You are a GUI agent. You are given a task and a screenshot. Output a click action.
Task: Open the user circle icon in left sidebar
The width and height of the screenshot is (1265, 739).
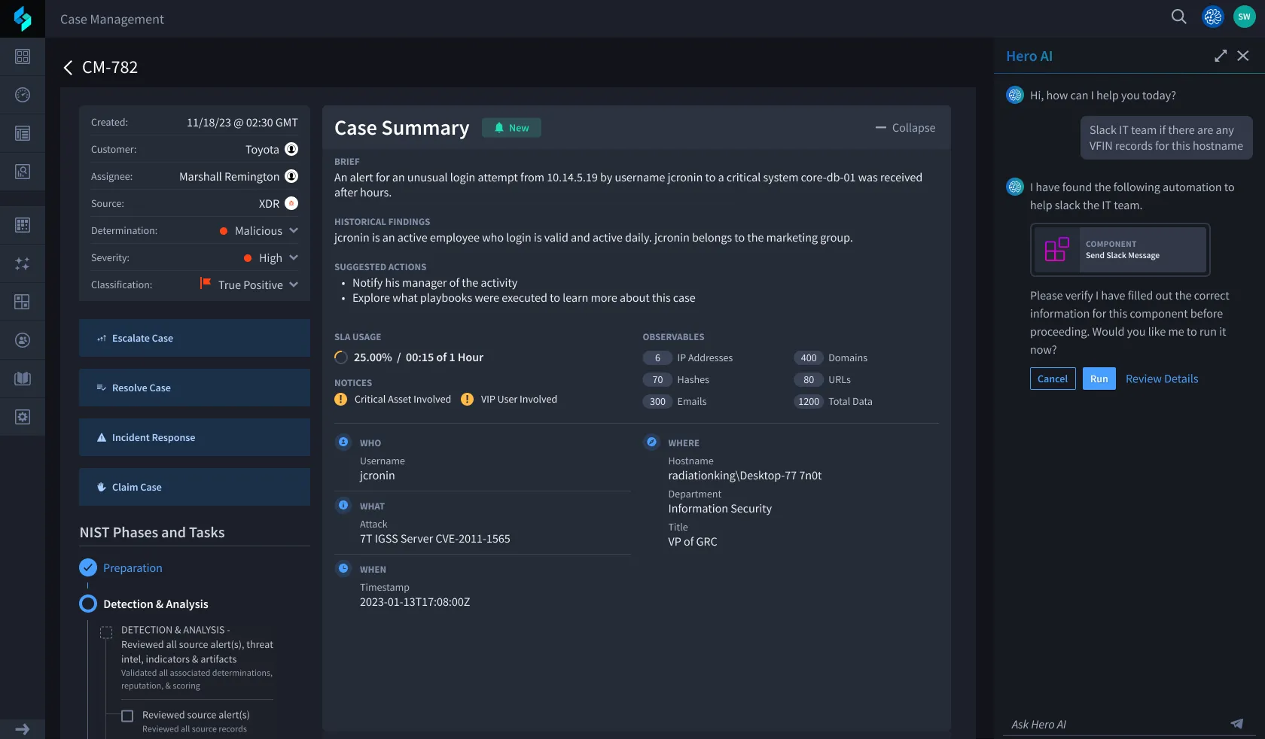coord(23,340)
